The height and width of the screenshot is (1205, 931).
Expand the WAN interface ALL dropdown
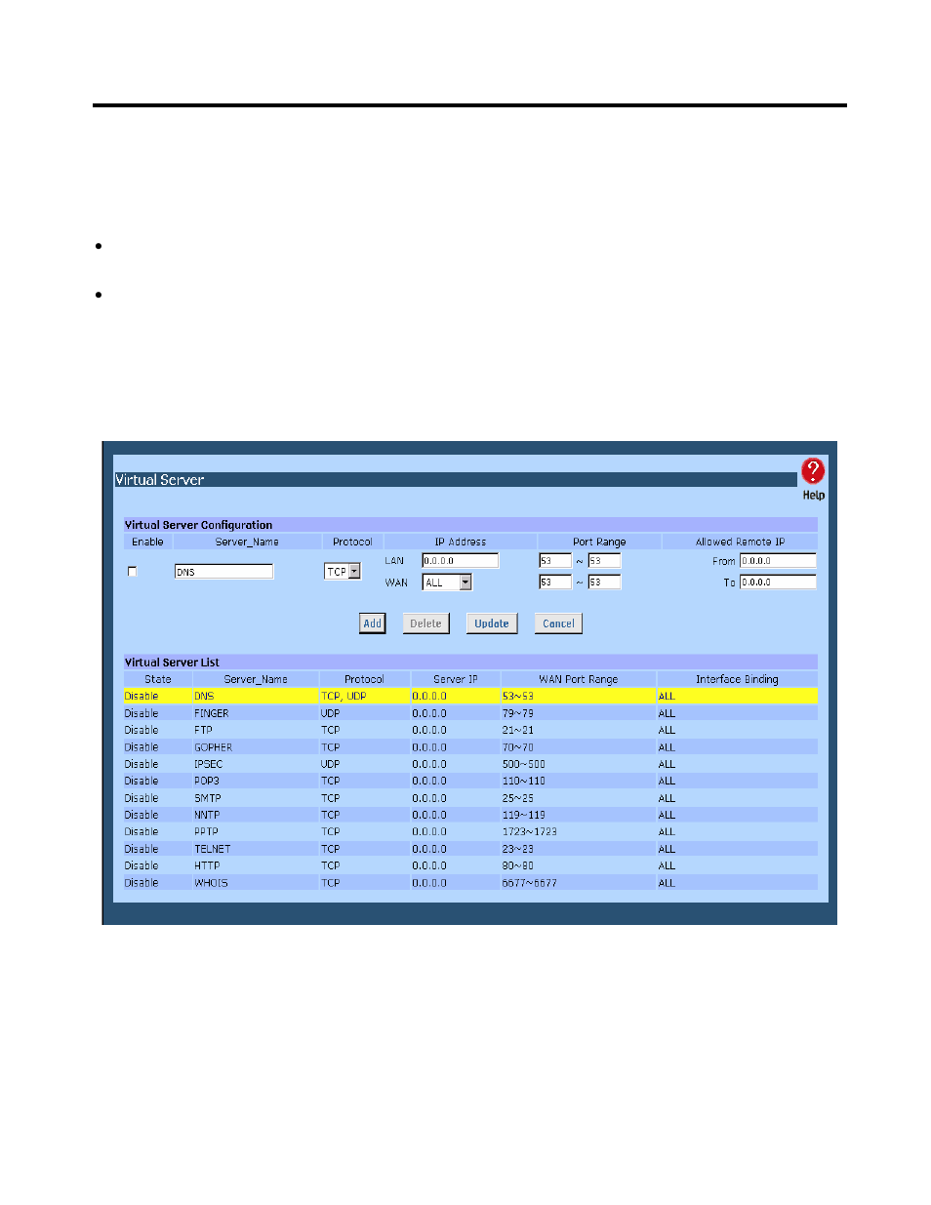click(x=447, y=582)
